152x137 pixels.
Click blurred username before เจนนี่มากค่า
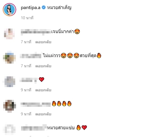(x=36, y=32)
